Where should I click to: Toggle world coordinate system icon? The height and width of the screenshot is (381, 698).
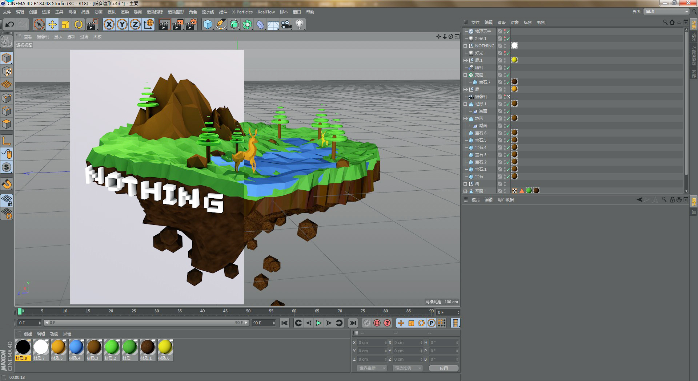[x=148, y=25]
